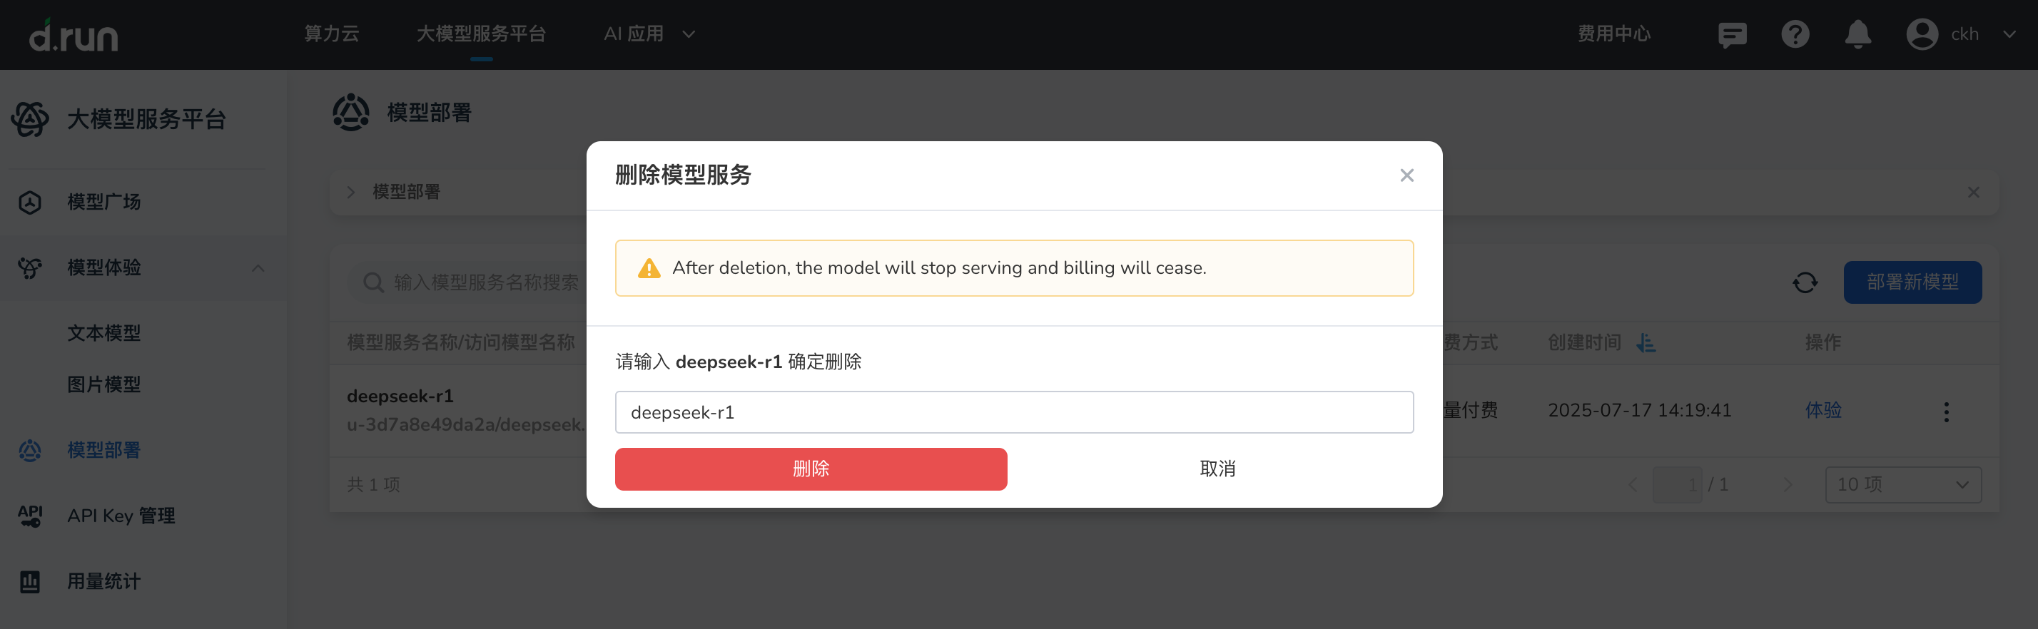Viewport: 2038px width, 629px height.
Task: Select the 大模型服务平台 navigation tab
Action: 481,34
